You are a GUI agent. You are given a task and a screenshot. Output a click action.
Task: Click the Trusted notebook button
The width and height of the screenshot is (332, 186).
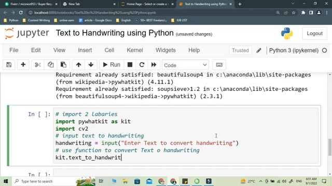pos(240,51)
